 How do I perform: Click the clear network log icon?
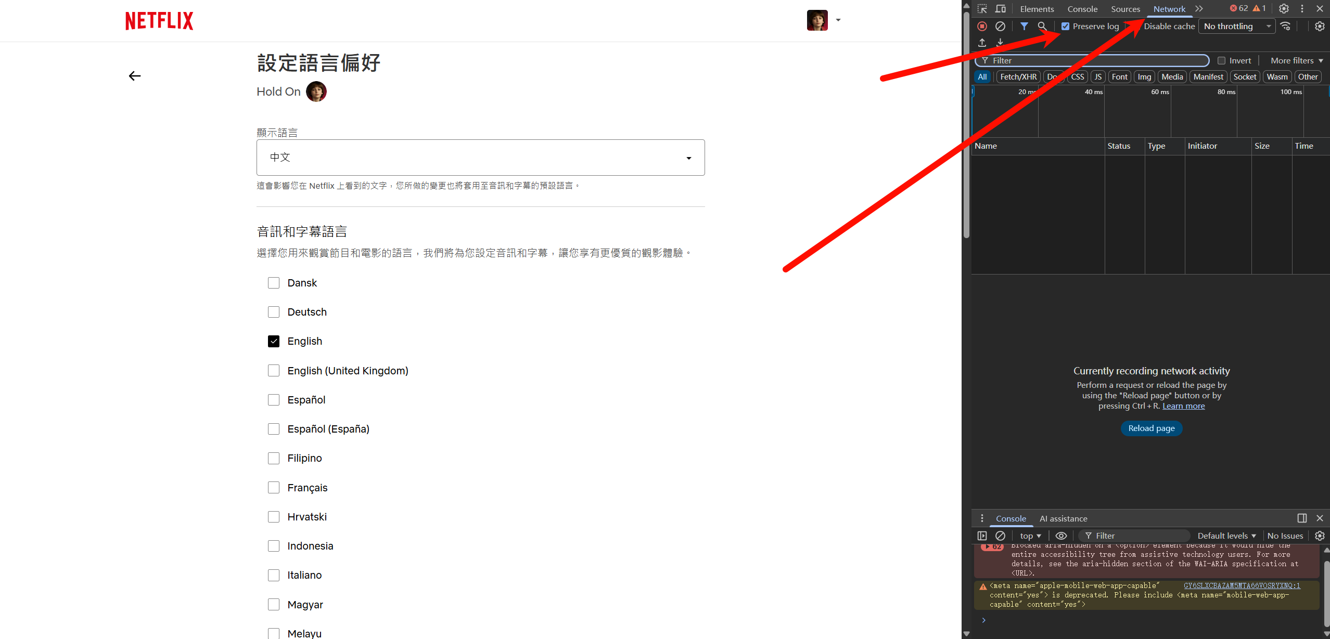click(1000, 26)
